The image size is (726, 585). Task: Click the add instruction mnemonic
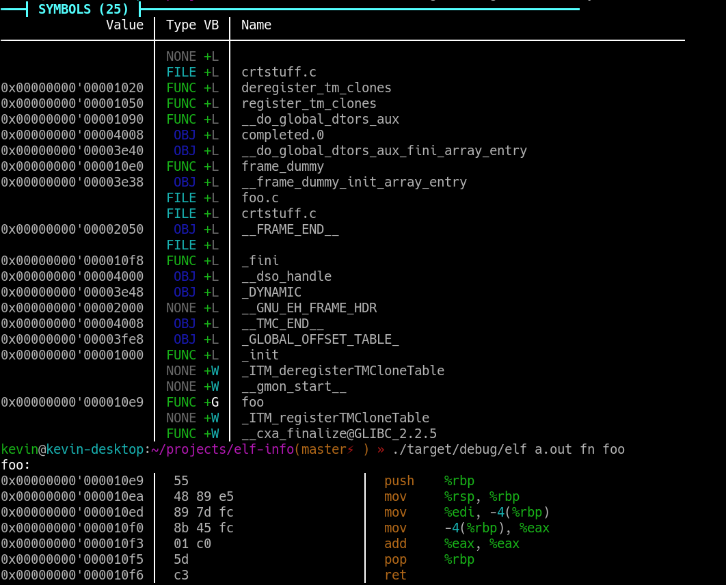point(395,544)
